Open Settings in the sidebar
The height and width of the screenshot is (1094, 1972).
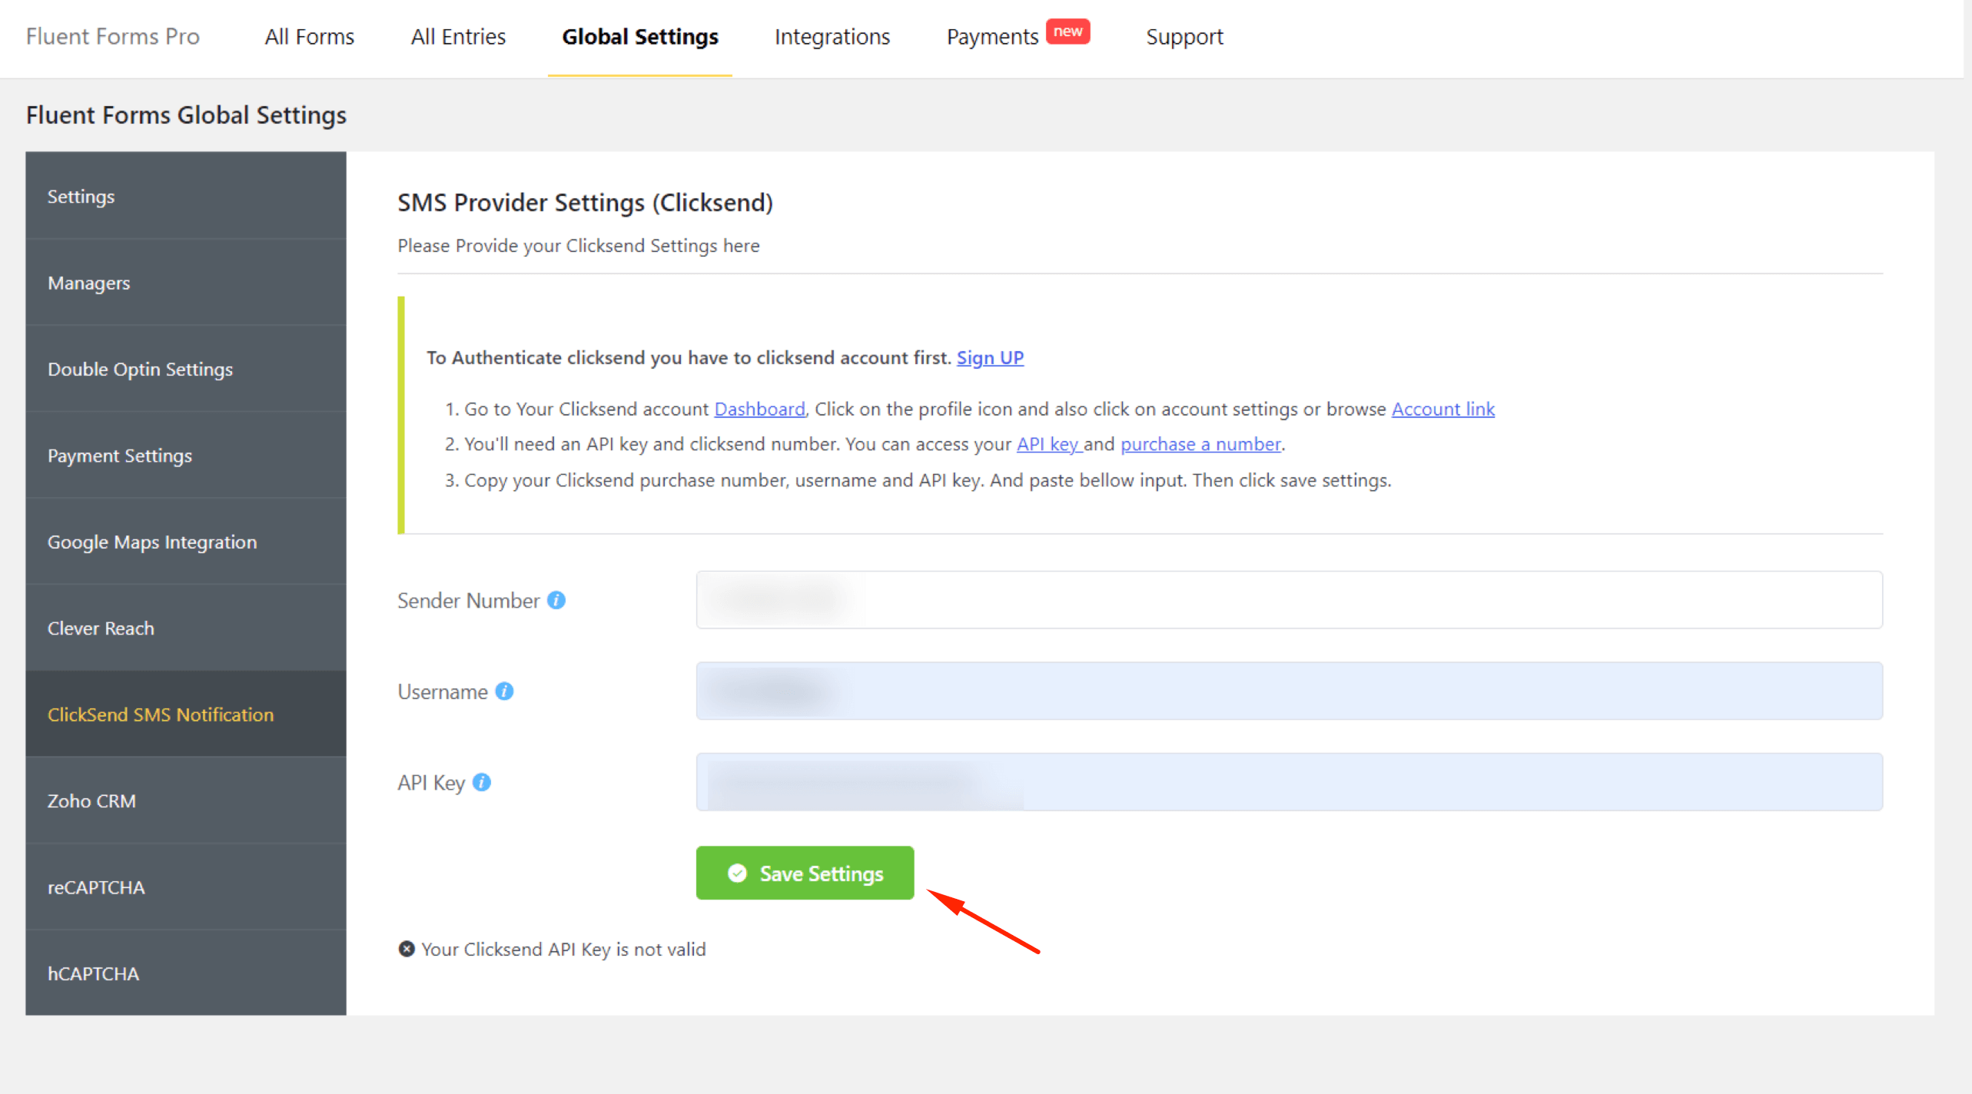pyautogui.click(x=186, y=196)
